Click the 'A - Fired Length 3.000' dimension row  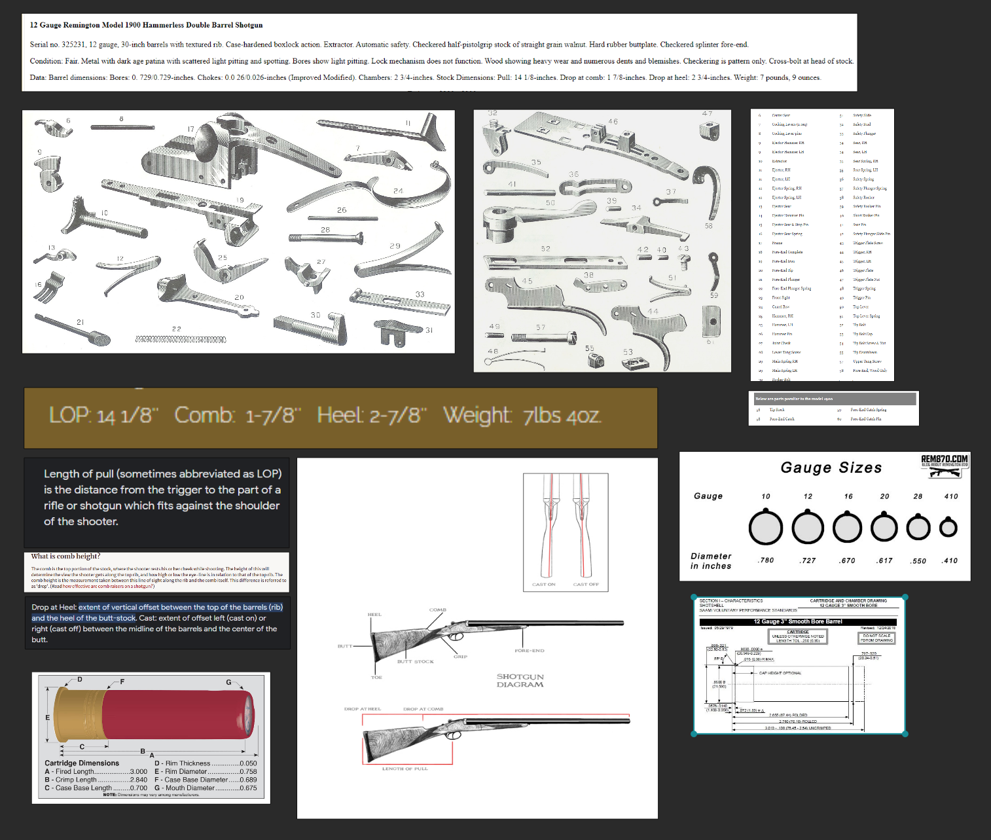coord(96,772)
